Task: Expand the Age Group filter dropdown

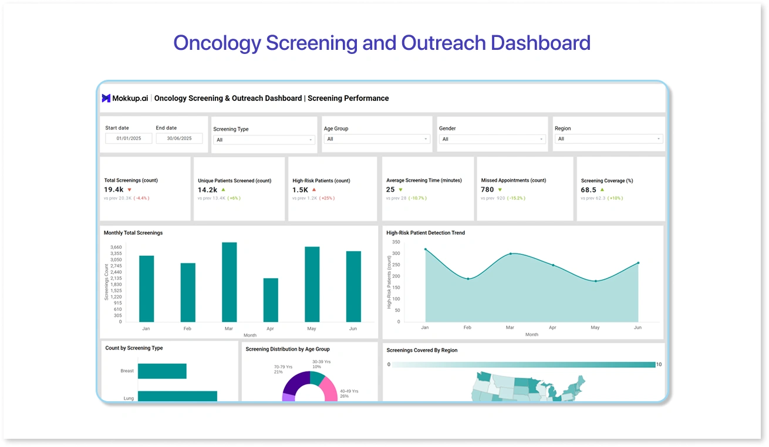Action: coord(377,139)
